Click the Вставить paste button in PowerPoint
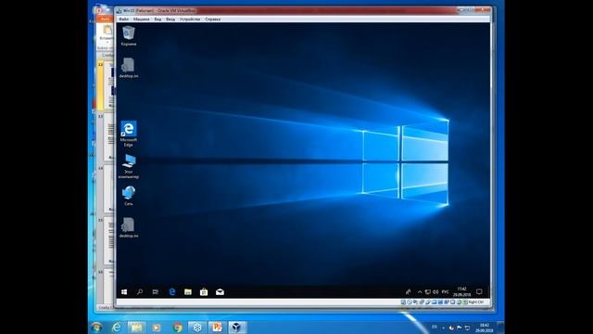 coord(107,33)
